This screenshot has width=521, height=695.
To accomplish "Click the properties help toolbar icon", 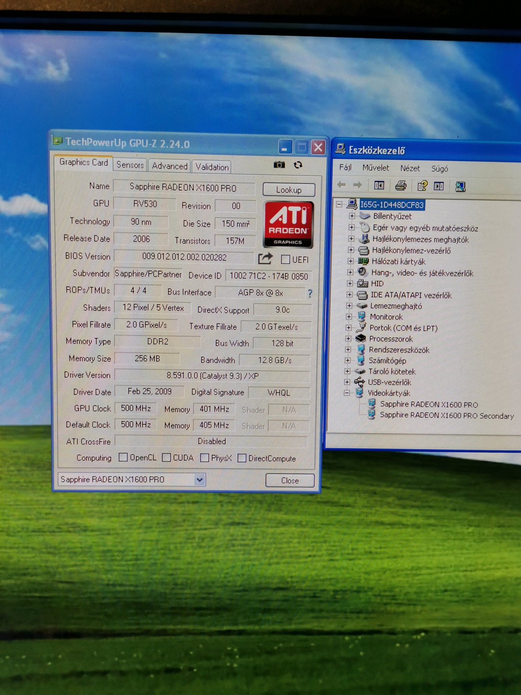I will 422,186.
